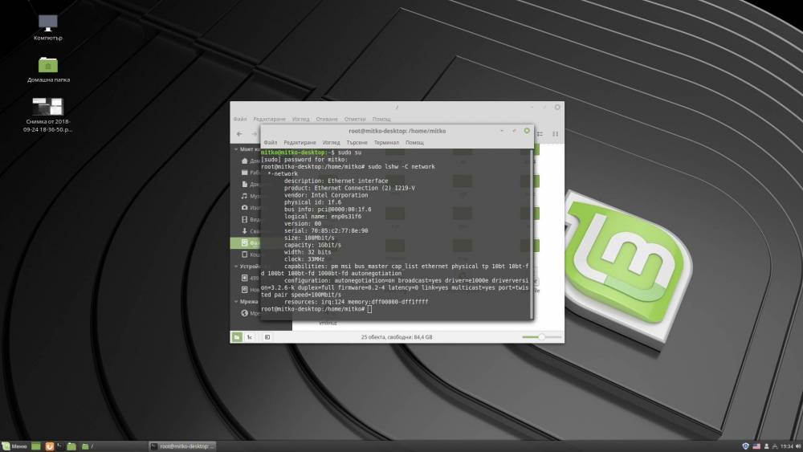The height and width of the screenshot is (452, 803).
Task: Launch Firefox from the panel
Action: coord(49,446)
